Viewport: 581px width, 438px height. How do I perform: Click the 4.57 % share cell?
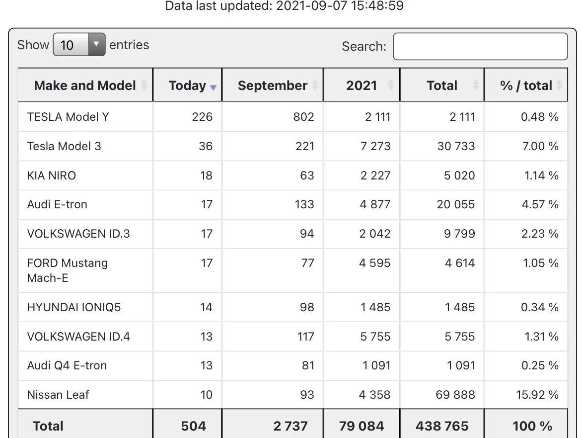[x=540, y=204]
